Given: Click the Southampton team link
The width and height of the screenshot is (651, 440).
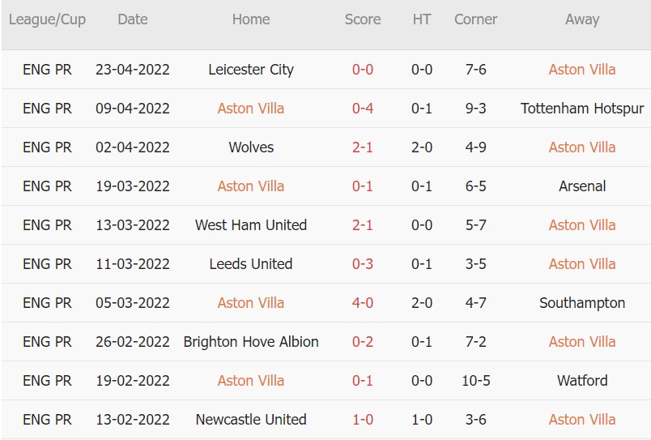Looking at the screenshot, I should point(582,303).
